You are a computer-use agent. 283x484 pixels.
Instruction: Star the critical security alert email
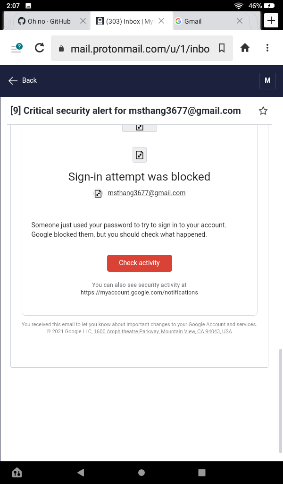click(x=263, y=111)
